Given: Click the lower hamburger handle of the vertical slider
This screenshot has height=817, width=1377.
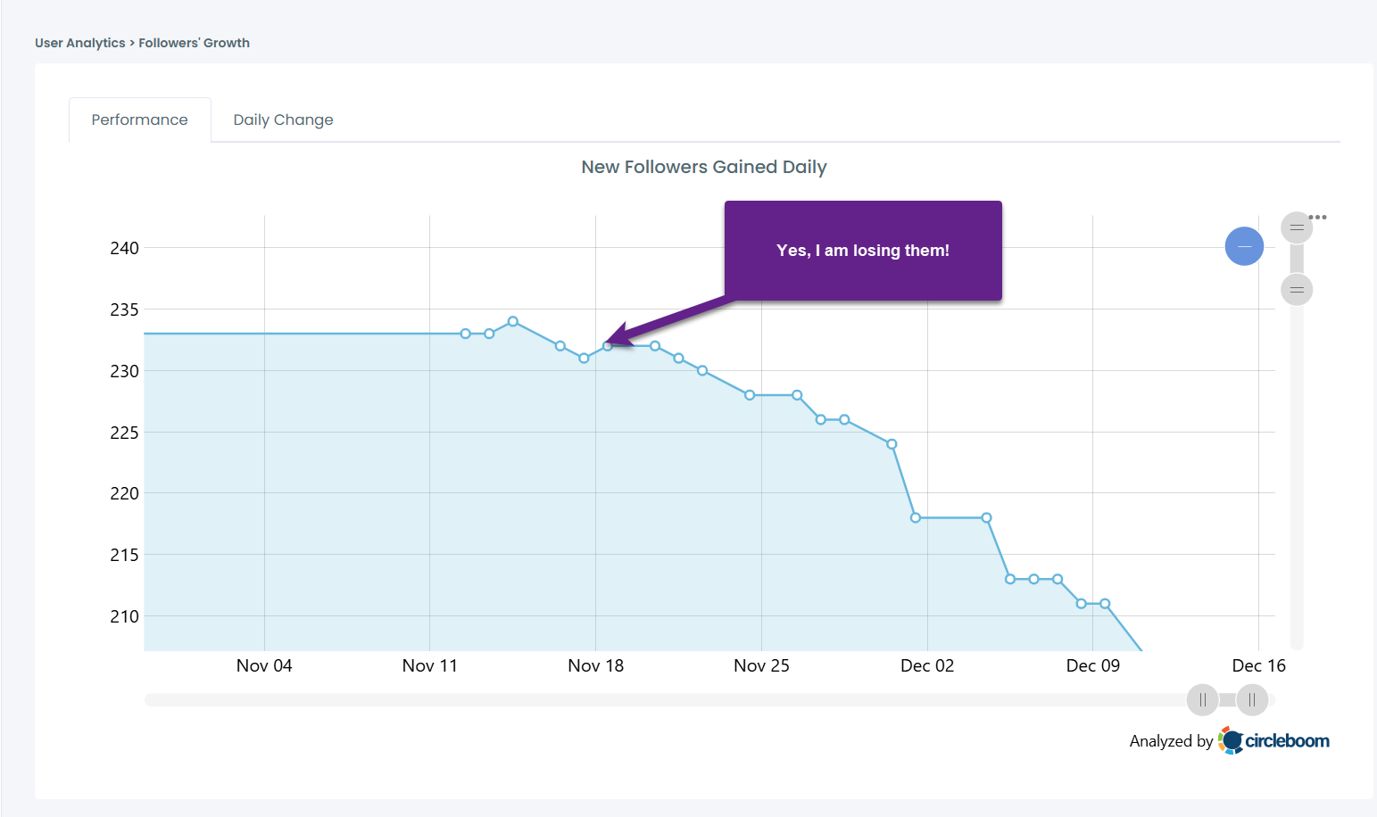Looking at the screenshot, I should point(1296,289).
